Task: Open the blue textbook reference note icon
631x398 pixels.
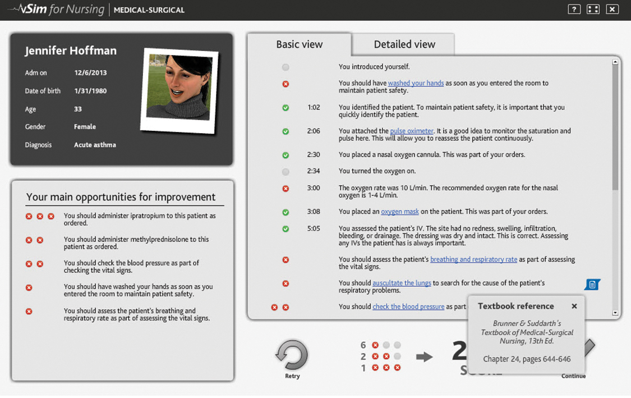Action: pos(592,285)
